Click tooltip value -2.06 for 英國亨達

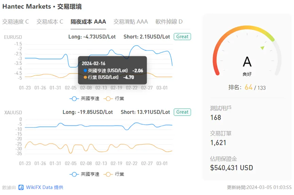(x=138, y=71)
